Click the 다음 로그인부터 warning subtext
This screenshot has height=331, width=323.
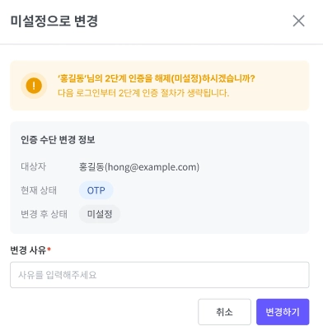click(143, 93)
